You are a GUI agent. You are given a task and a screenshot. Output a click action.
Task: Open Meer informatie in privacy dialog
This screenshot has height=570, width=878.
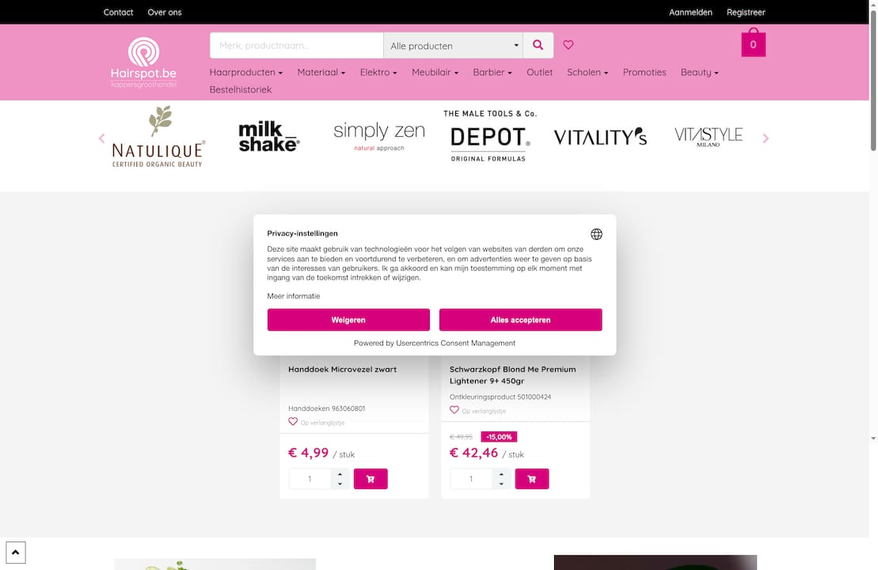(x=294, y=296)
